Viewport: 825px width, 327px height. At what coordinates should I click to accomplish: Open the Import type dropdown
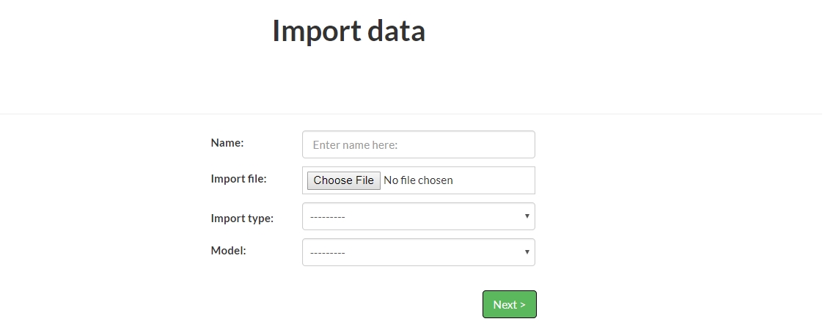(418, 216)
